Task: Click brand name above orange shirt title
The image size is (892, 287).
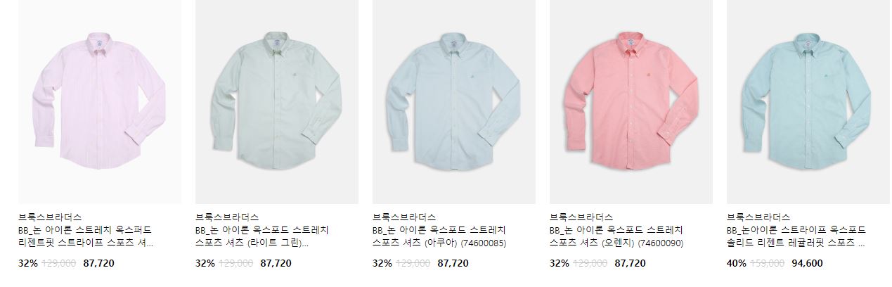Action: pos(581,217)
